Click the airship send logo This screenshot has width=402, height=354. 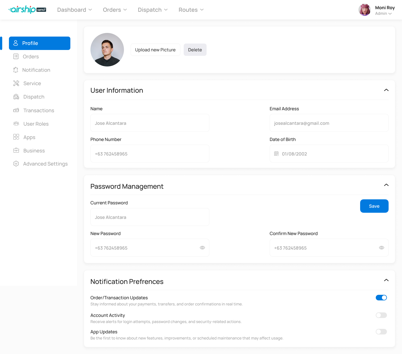[x=27, y=9]
